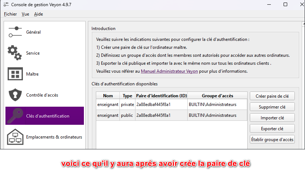305x183 pixels.
Task: Click the Général sliders icon
Action: 15,32
